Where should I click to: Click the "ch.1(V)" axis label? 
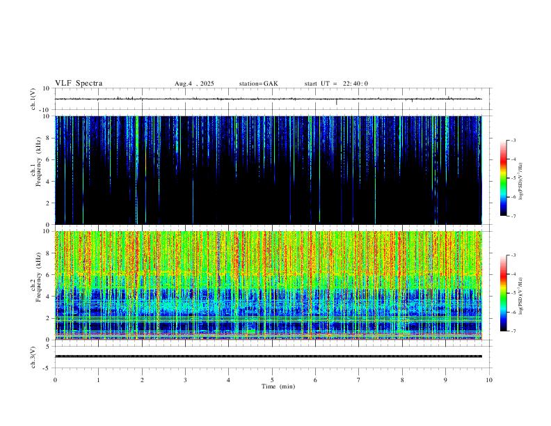tap(33, 99)
